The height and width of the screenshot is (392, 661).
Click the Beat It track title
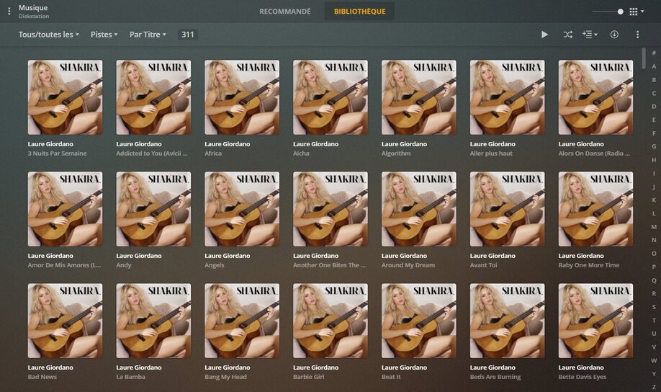pyautogui.click(x=391, y=377)
